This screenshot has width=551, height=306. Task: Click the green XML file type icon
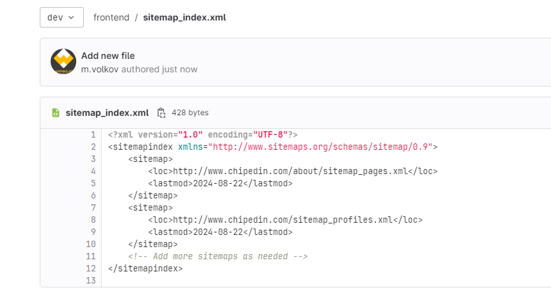click(56, 113)
